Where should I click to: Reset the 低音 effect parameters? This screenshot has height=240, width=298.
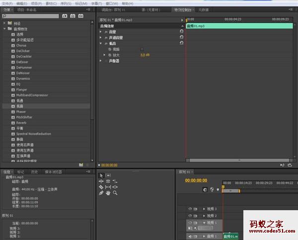(181, 43)
